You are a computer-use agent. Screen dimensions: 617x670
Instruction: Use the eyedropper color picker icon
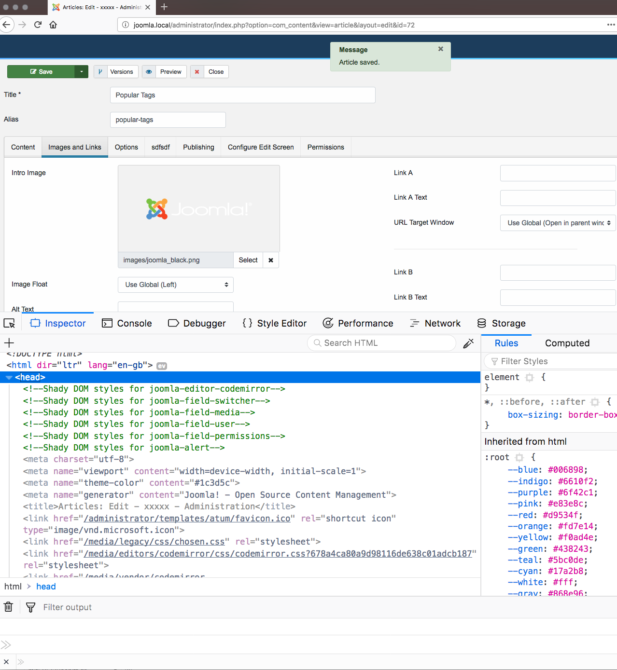tap(468, 343)
